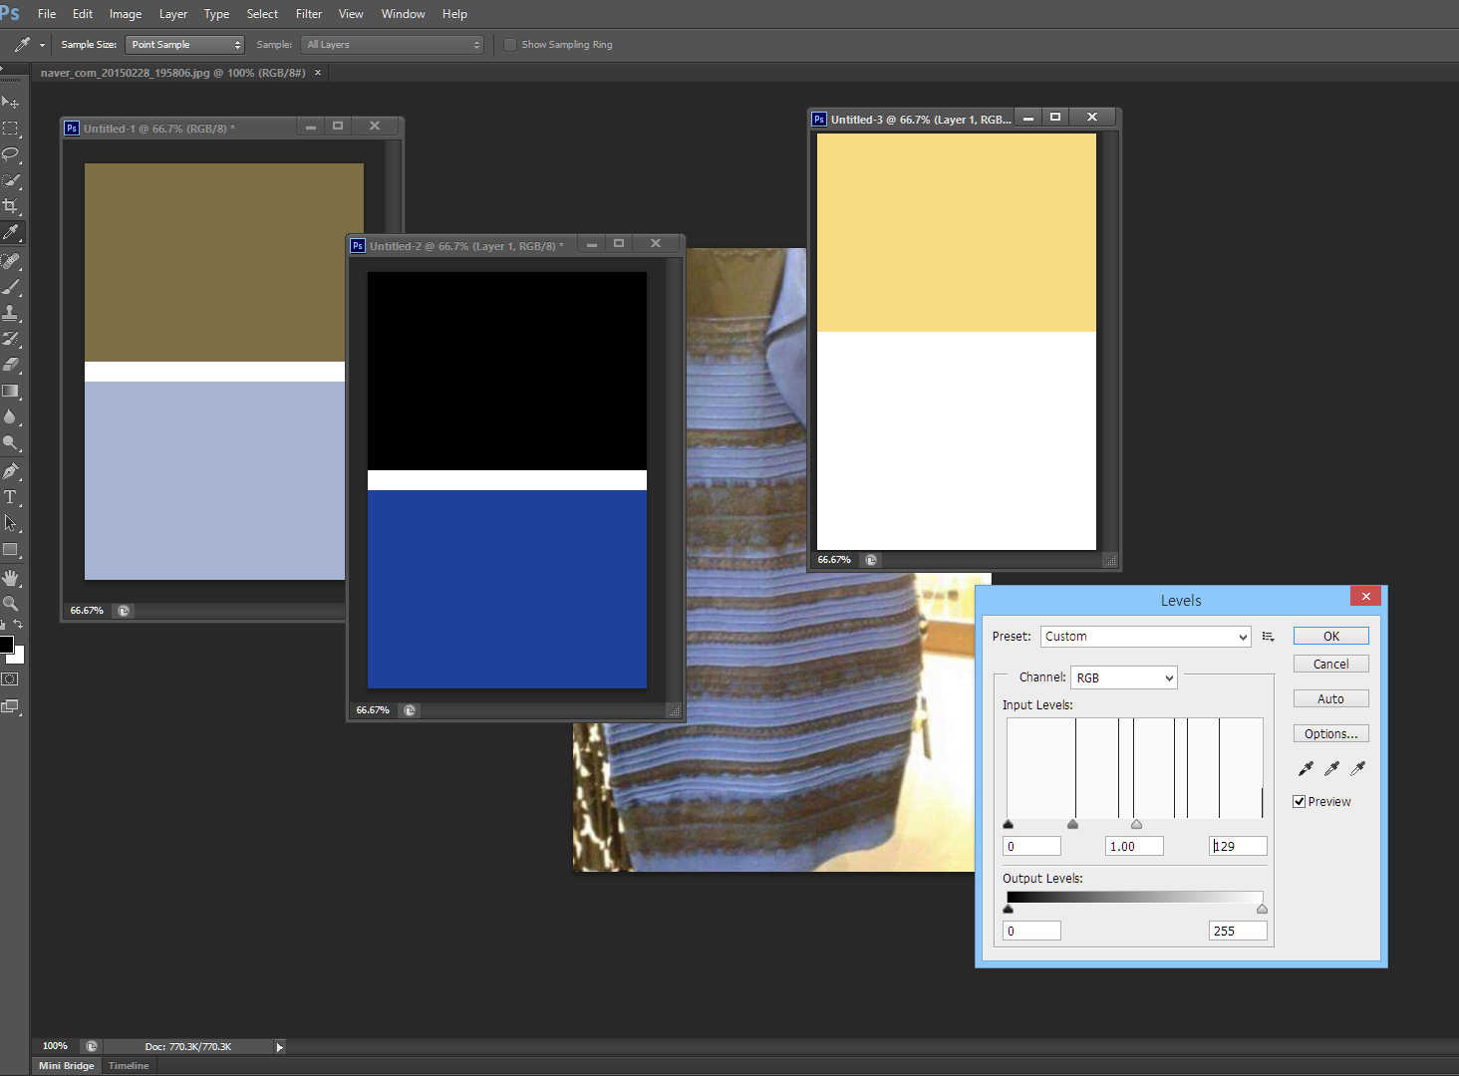1459x1076 pixels.
Task: Pick the set white point eyedropper in Levels
Action: click(x=1357, y=768)
